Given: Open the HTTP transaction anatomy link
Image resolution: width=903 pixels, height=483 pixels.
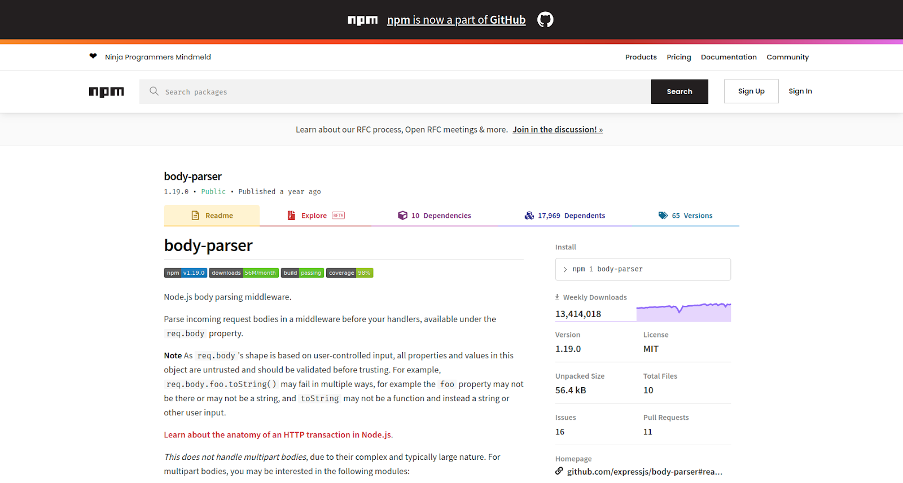Looking at the screenshot, I should (x=278, y=435).
